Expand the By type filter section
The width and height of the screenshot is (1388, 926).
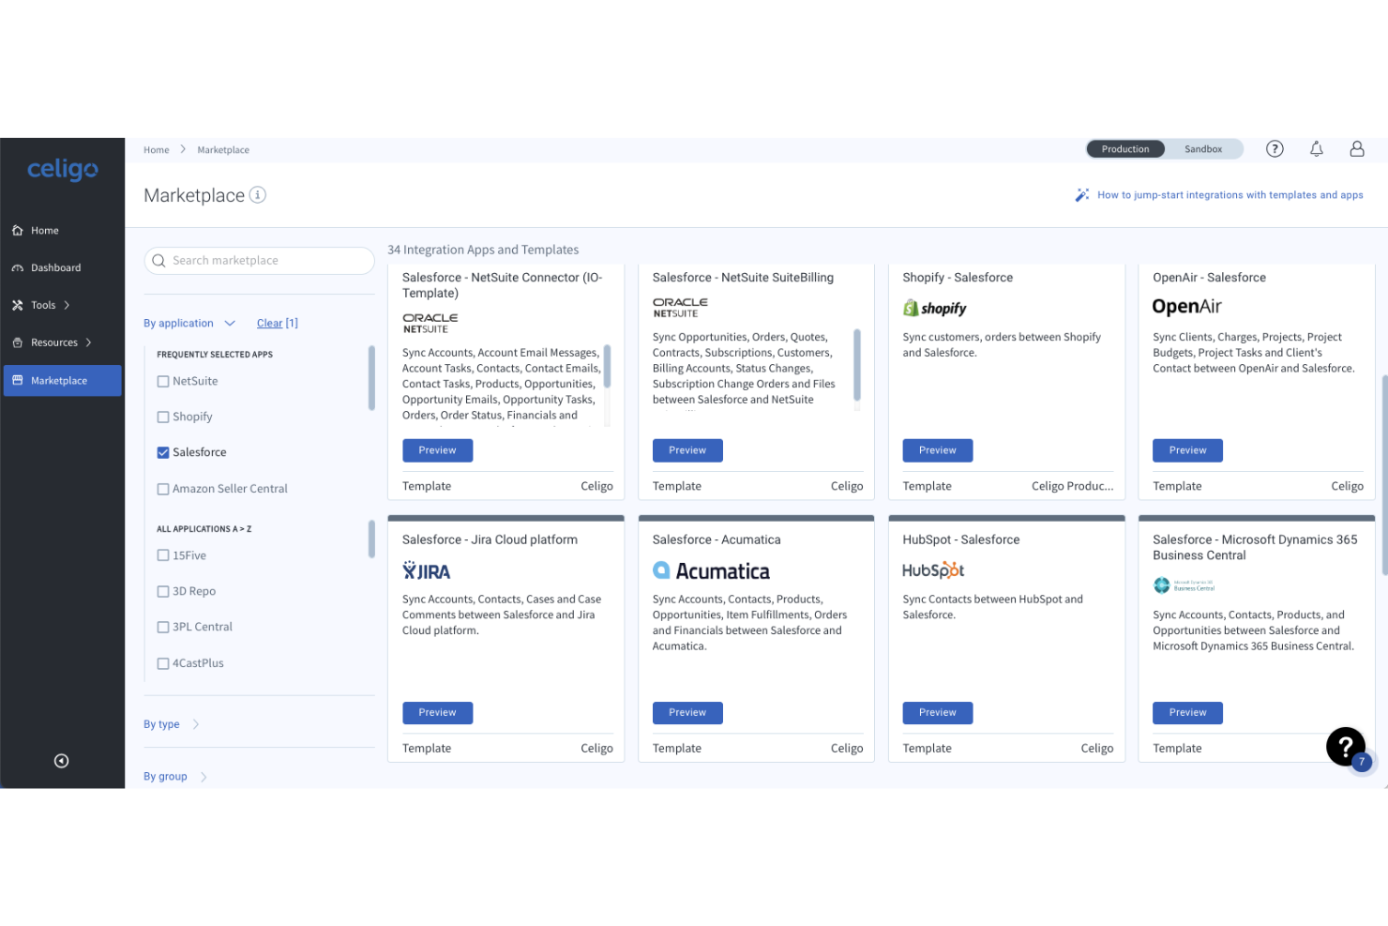(x=172, y=724)
